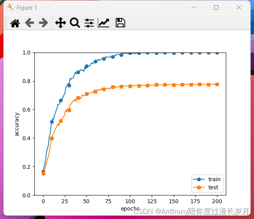
Task: Click the 'epochs' x-axis label
Action: [130, 209]
